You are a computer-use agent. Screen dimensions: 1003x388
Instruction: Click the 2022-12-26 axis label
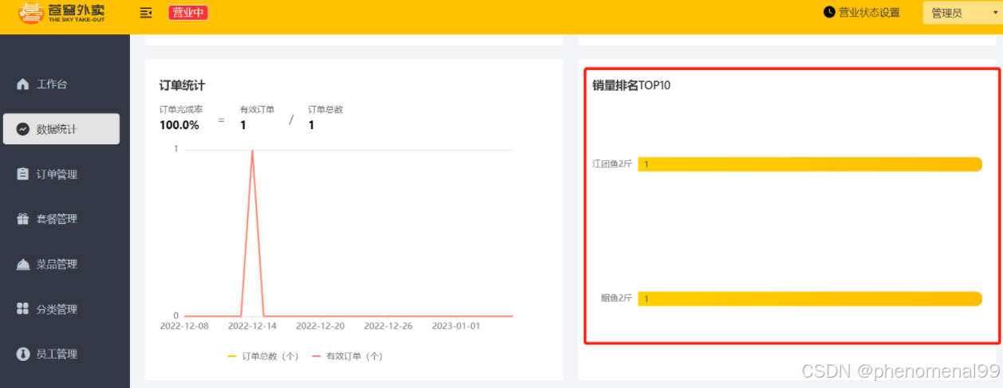pos(389,326)
